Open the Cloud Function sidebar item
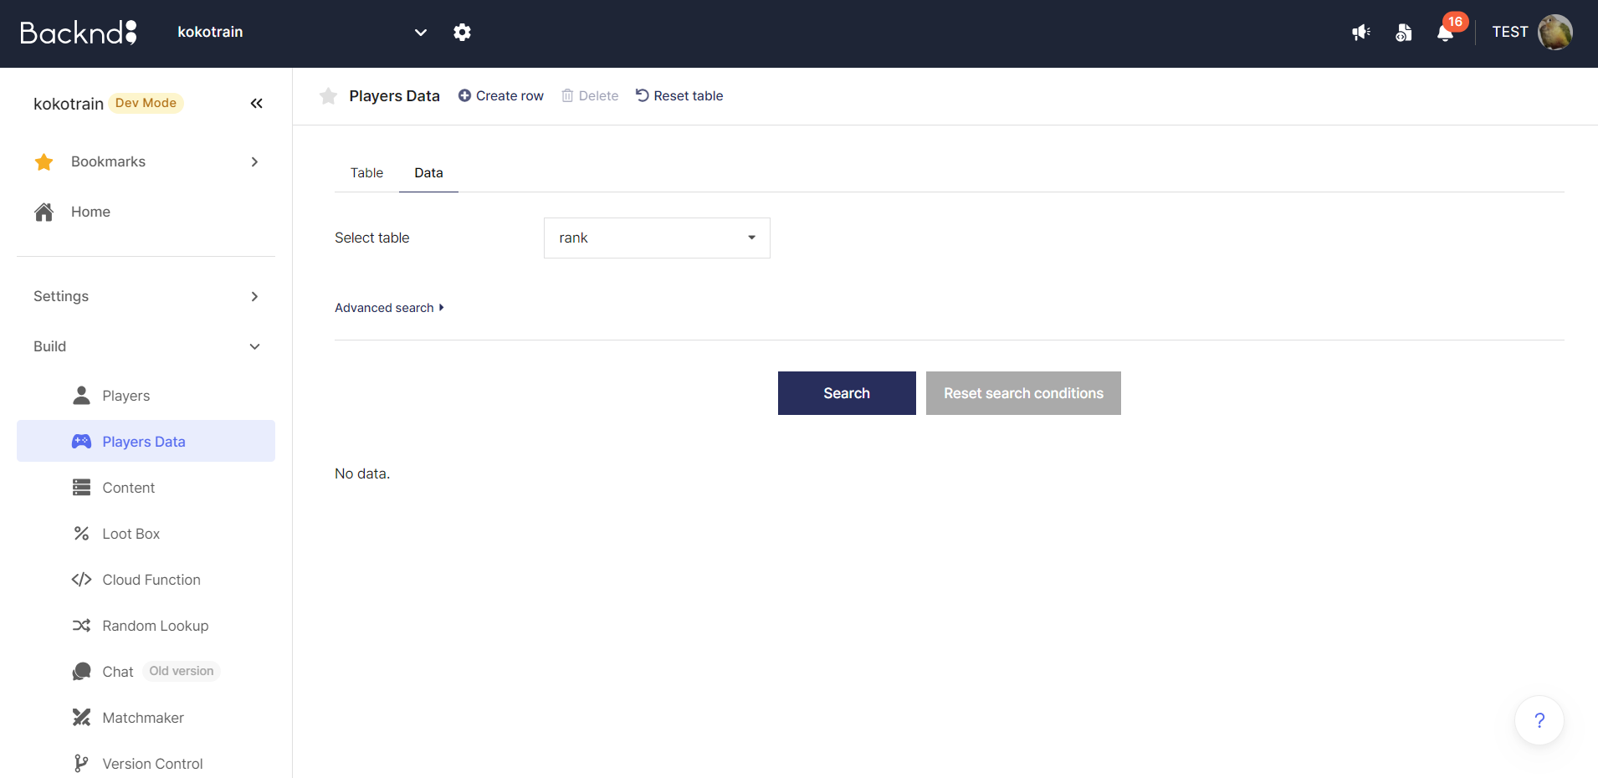Image resolution: width=1598 pixels, height=778 pixels. [151, 580]
